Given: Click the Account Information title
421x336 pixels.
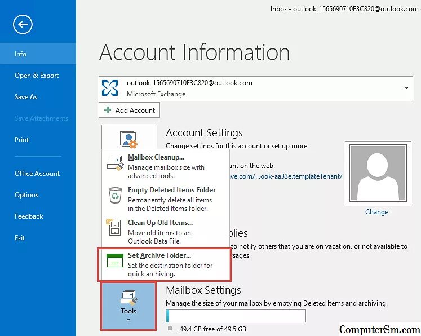Looking at the screenshot, I should 194,52.
